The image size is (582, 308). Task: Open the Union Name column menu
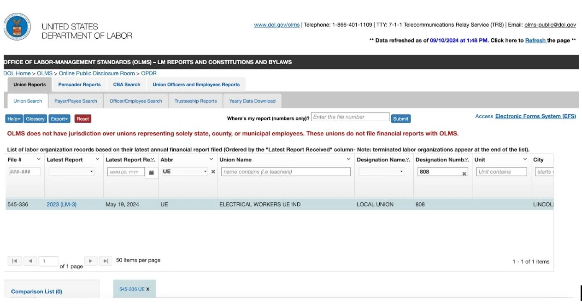(348, 159)
